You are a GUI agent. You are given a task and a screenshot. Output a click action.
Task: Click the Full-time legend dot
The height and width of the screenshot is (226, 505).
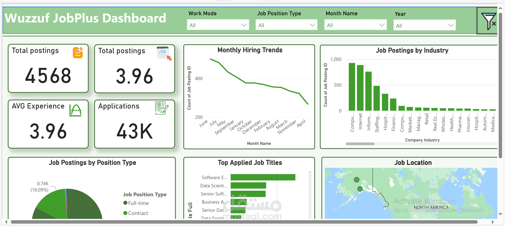coord(125,203)
